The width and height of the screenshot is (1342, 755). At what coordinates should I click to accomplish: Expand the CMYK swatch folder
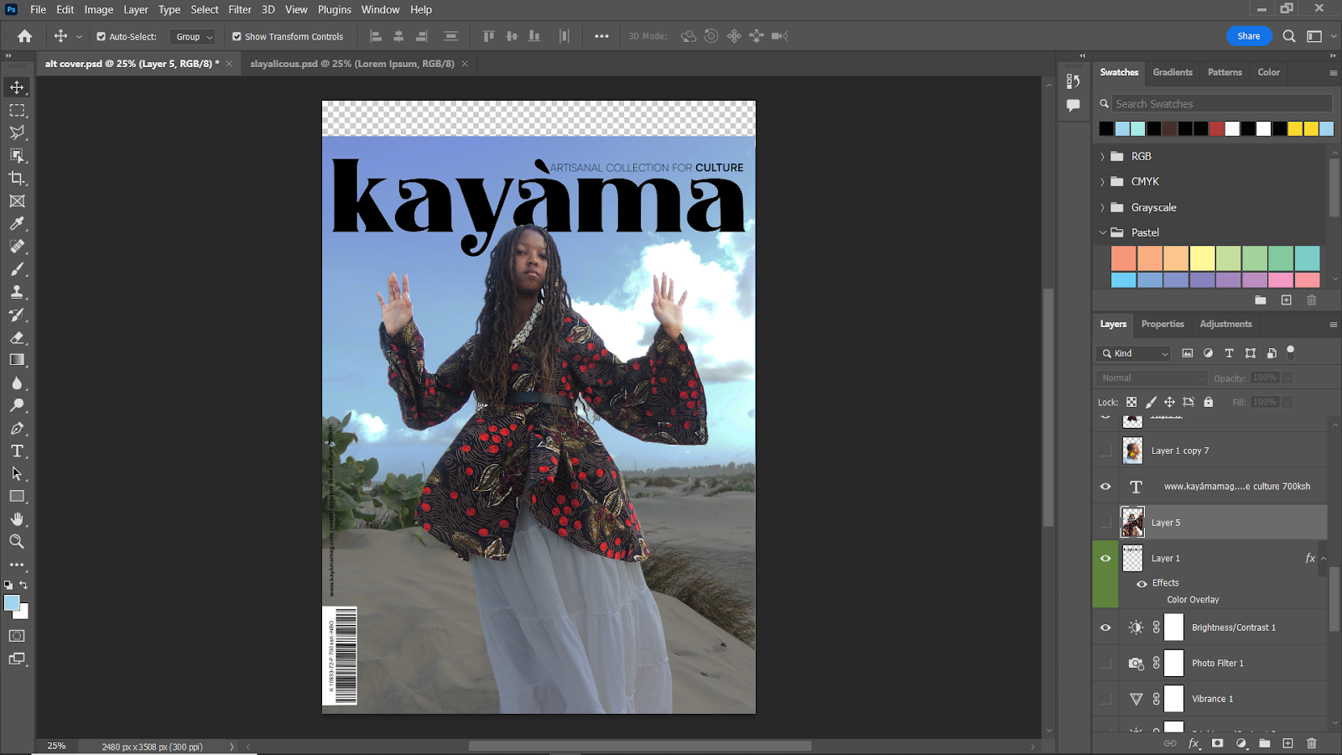pos(1102,181)
